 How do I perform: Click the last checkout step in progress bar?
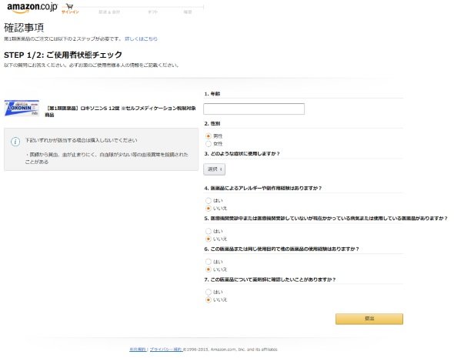tap(188, 12)
